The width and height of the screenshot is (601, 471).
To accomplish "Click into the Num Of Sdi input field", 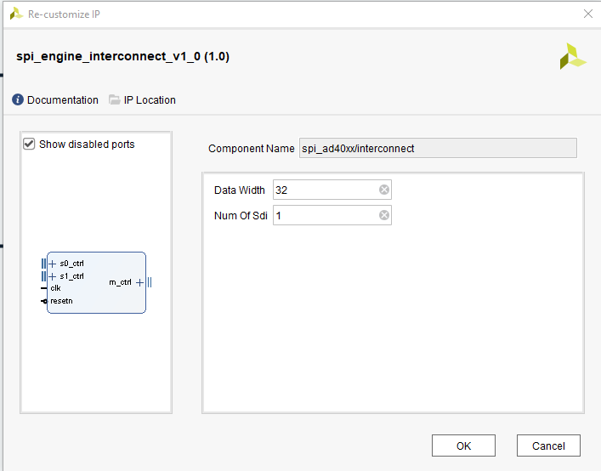I will pyautogui.click(x=325, y=216).
